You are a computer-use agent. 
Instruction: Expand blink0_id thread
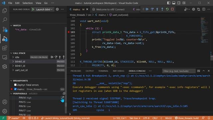[x=13, y=61]
